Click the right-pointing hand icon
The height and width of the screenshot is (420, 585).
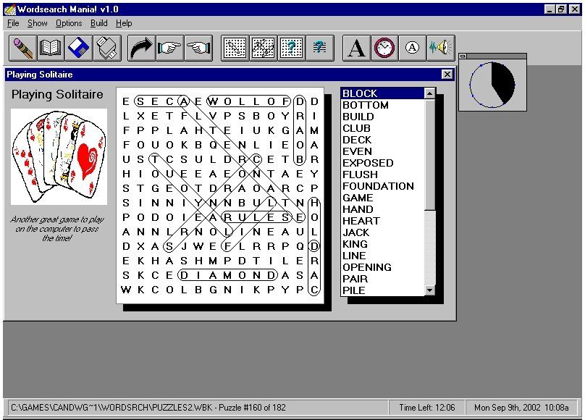[170, 48]
